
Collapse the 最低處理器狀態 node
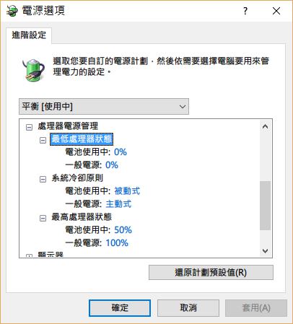tap(43, 140)
